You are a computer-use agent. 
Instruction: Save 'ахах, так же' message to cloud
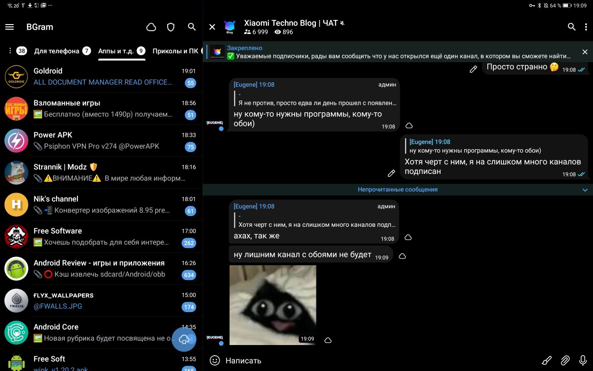pos(408,237)
